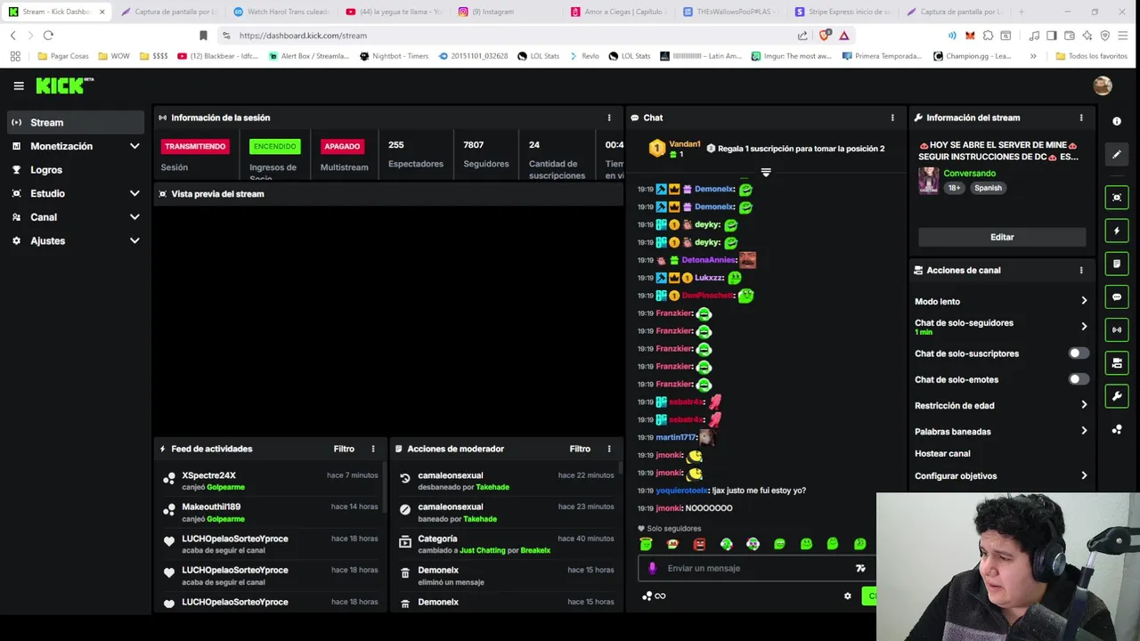Open the 7TV emote picker icon
This screenshot has height=641, width=1140.
click(x=860, y=568)
